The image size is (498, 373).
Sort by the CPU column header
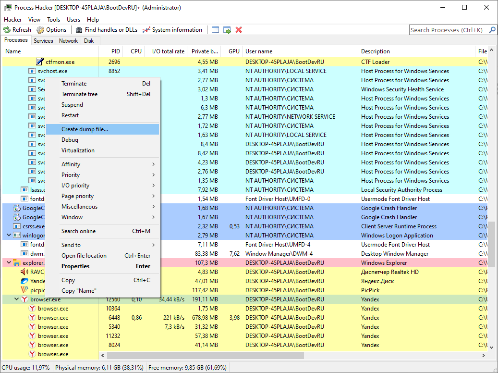click(x=134, y=51)
